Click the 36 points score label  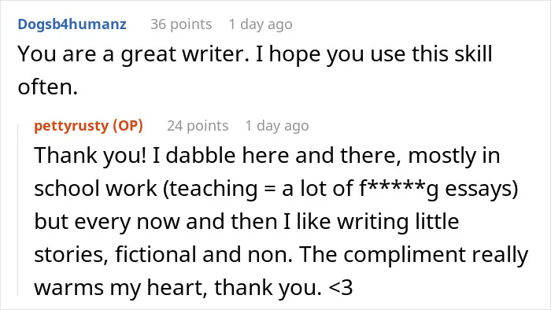coord(181,24)
